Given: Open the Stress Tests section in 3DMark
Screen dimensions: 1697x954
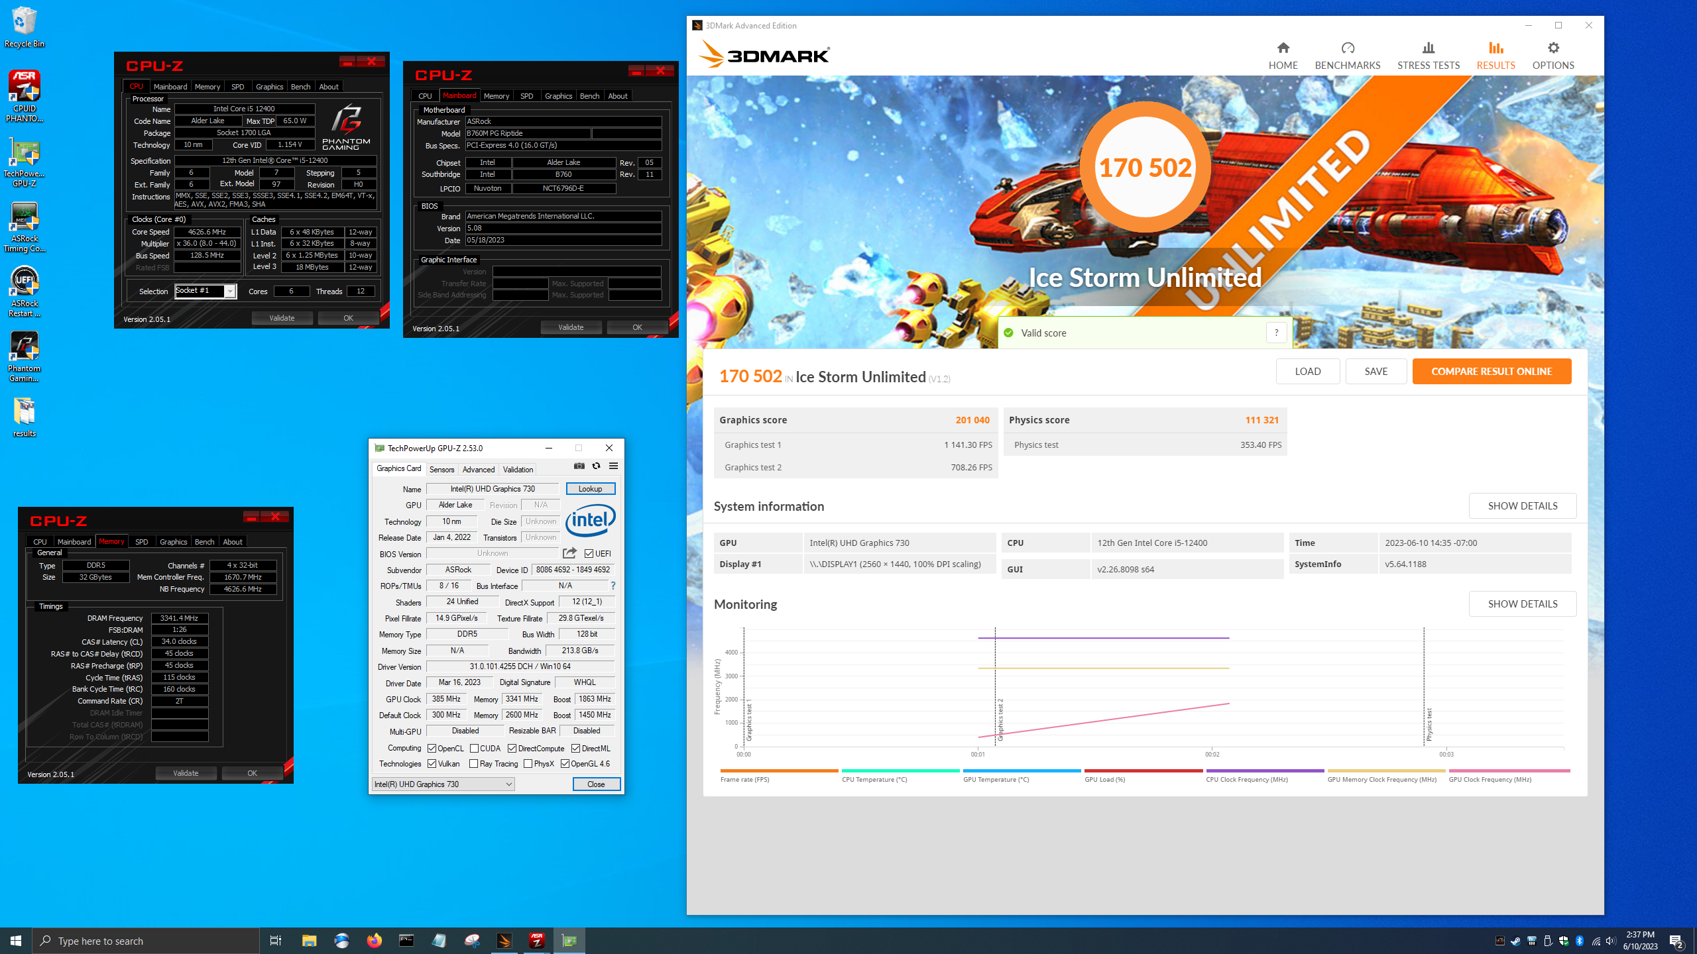Looking at the screenshot, I should click(1428, 56).
